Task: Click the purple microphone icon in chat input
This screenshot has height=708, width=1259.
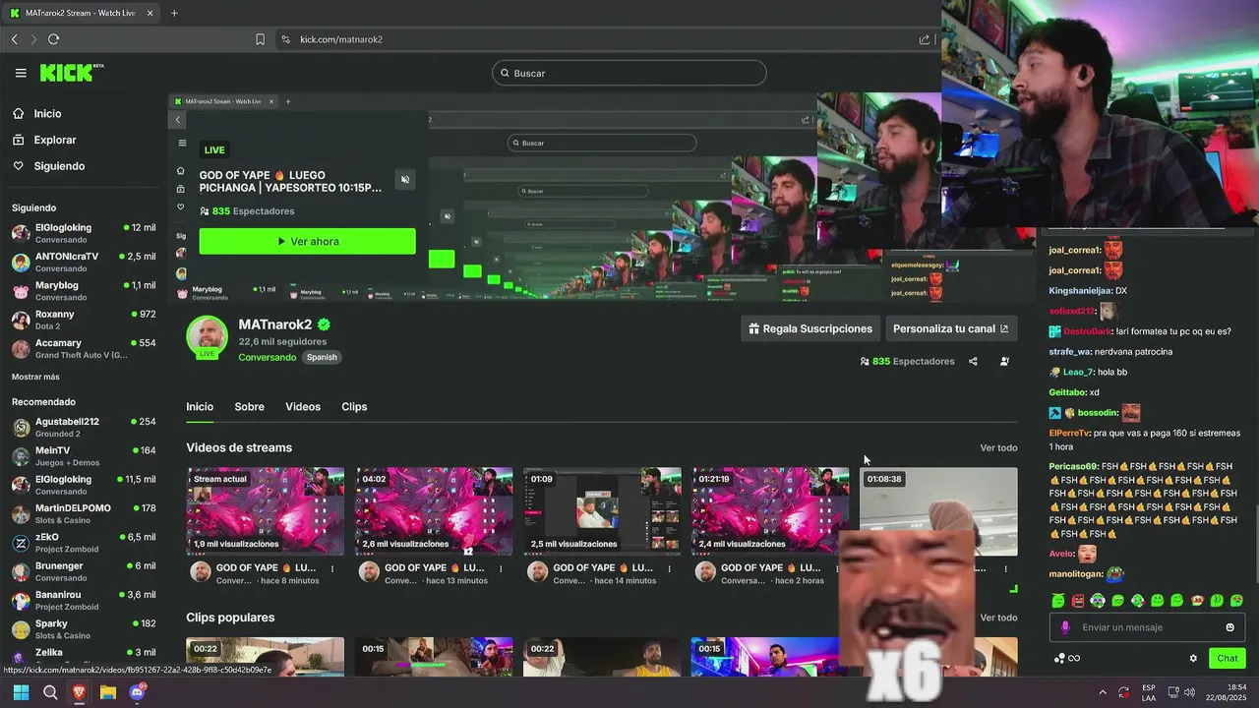Action: click(1065, 627)
